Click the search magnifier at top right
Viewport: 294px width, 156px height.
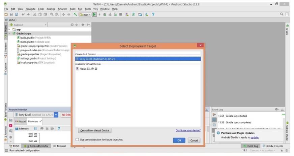282,14
